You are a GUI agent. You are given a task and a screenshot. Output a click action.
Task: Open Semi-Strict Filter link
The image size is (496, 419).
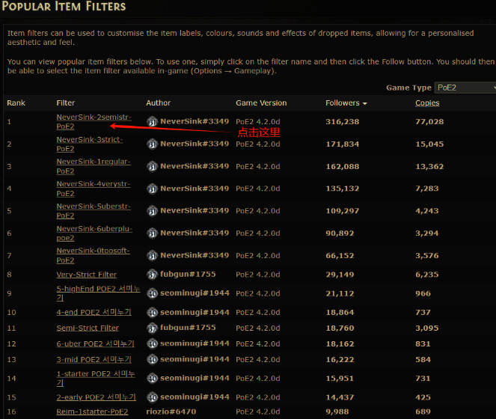pos(88,328)
